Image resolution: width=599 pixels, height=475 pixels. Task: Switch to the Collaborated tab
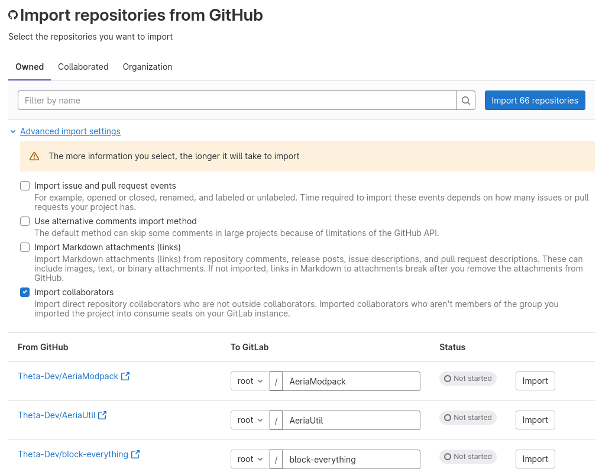tap(83, 67)
